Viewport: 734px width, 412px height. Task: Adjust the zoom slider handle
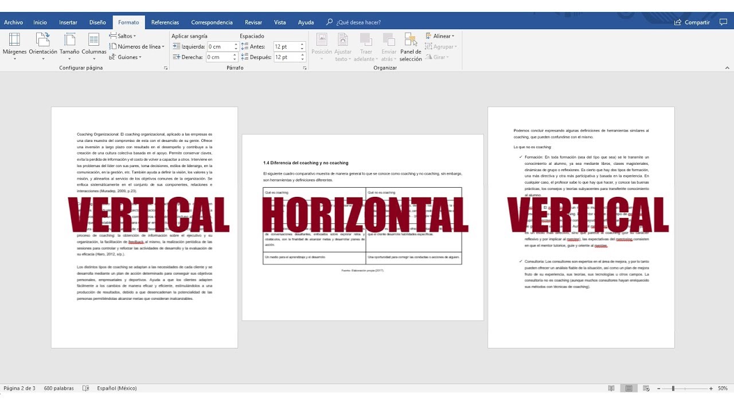(x=673, y=388)
